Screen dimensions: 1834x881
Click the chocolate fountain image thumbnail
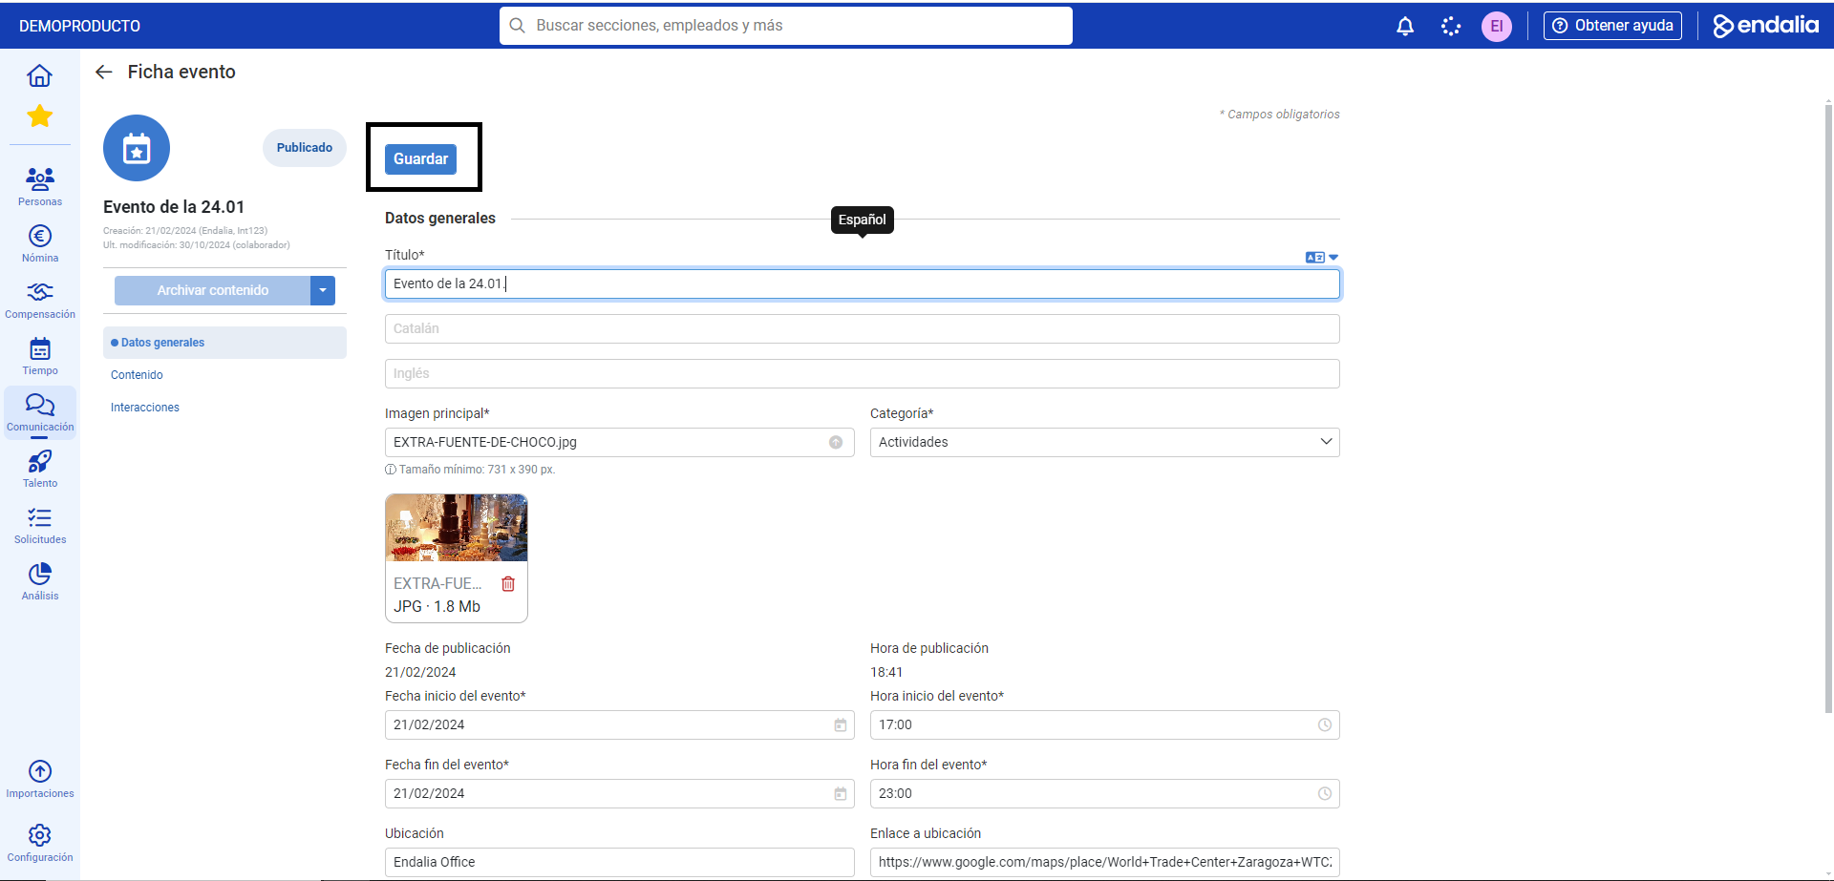point(457,528)
